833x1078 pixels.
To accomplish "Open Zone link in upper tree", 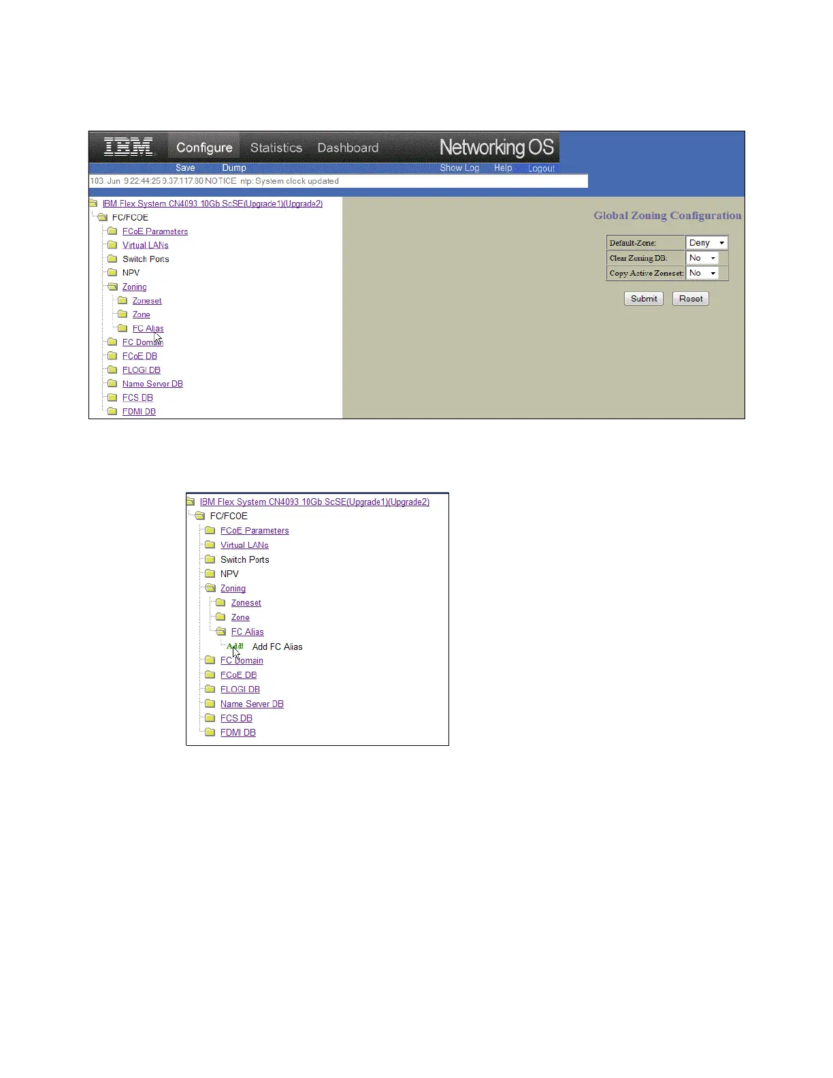I will click(x=142, y=314).
